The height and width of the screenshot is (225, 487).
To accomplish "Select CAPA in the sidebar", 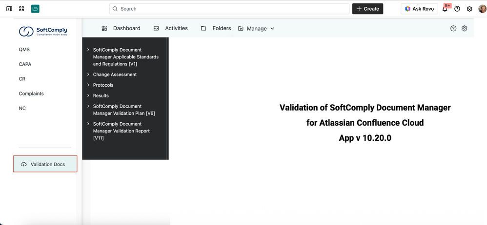I will point(25,64).
